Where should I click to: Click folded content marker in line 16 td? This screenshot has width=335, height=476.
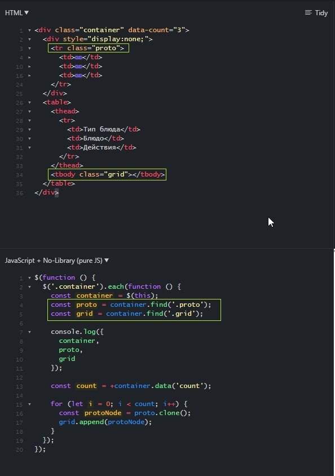pos(78,75)
